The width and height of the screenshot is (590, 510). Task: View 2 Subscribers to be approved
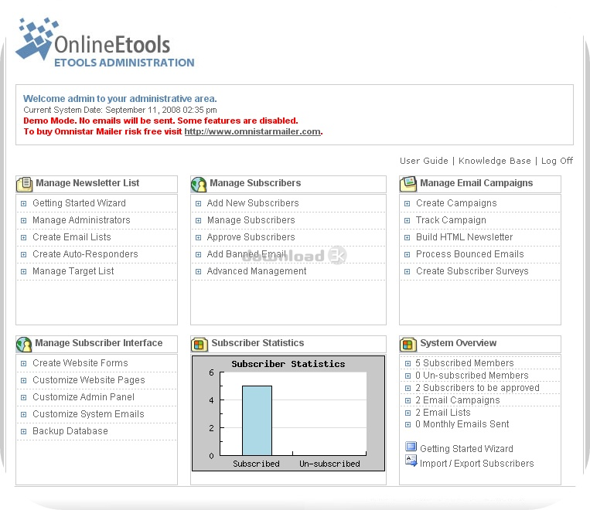477,388
